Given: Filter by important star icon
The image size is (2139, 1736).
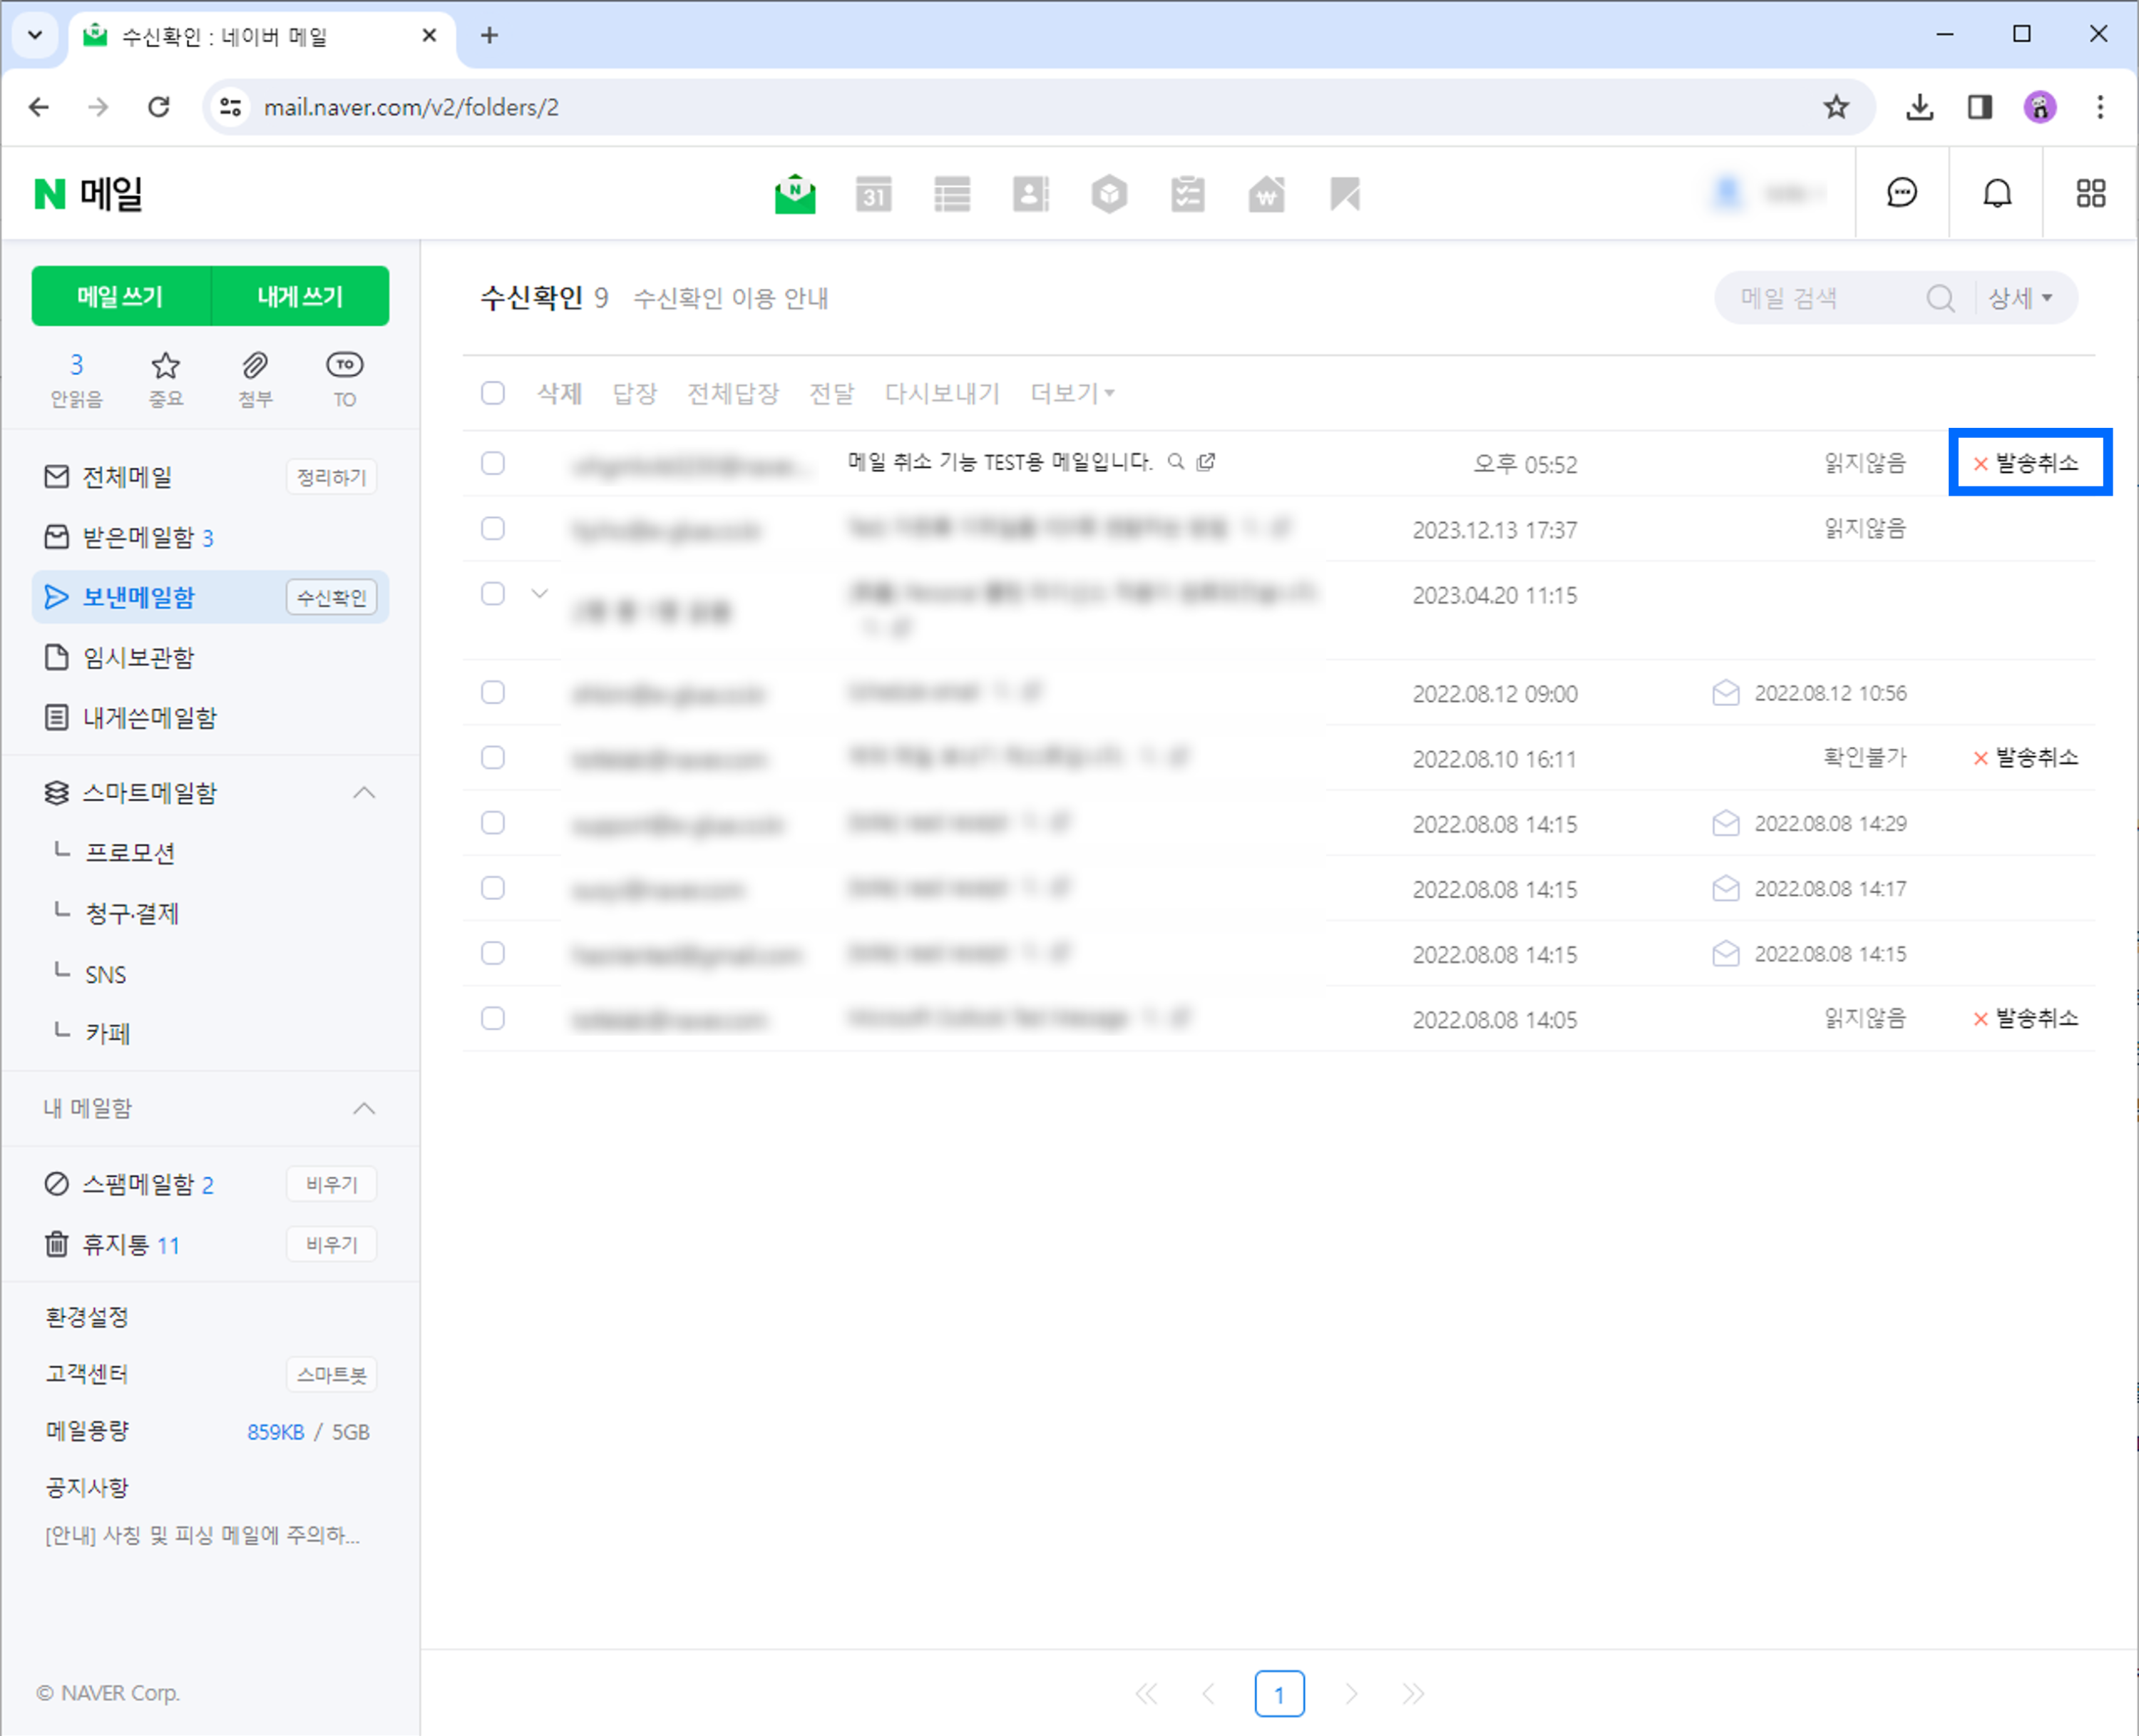Looking at the screenshot, I should pos(166,377).
